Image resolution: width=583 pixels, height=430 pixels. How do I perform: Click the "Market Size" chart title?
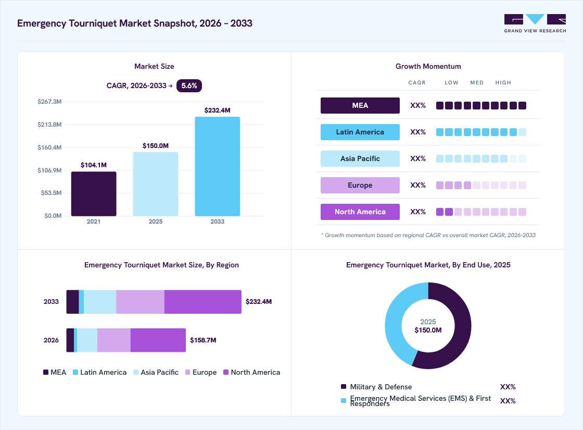tap(154, 66)
